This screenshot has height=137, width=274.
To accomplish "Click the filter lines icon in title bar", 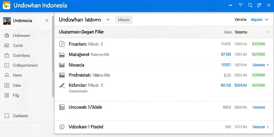I will click(241, 5).
